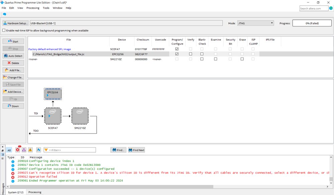This screenshot has height=195, width=334.
Task: Select the <none> file row for 5M2210Z
Action: coord(33,59)
